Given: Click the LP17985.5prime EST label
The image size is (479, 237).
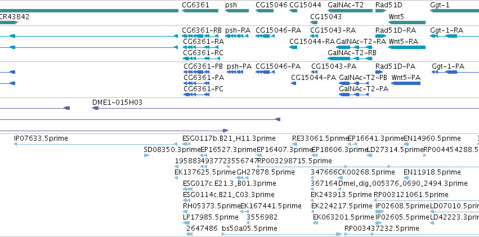Looking at the screenshot, I should 211,217.
